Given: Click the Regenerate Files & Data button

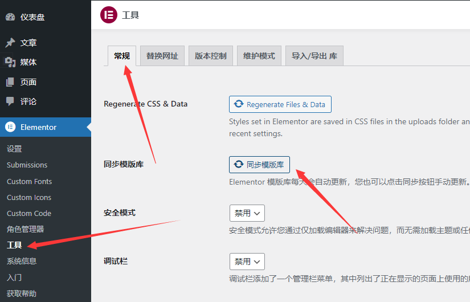Looking at the screenshot, I should pos(280,104).
